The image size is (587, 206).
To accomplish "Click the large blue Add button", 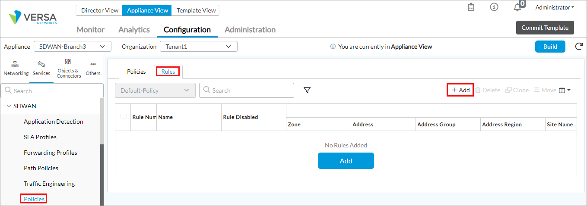I will (346, 161).
